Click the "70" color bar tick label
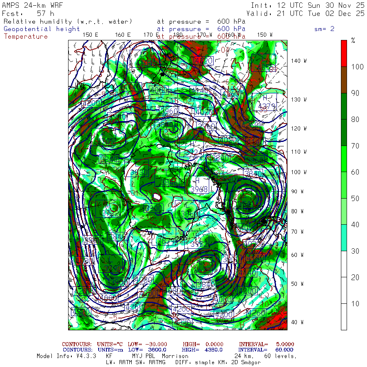The image size is (367, 367). [355, 146]
